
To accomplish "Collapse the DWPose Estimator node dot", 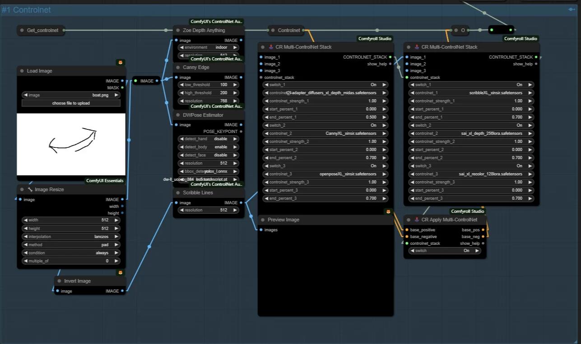I will 178,115.
